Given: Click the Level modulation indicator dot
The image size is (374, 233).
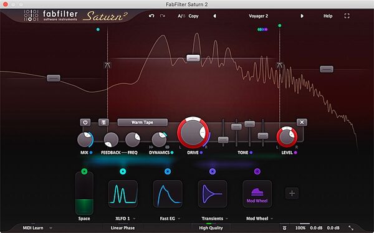Looking at the screenshot, I should pyautogui.click(x=295, y=153).
